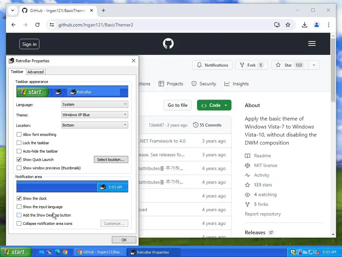Open the Location dropdown
This screenshot has height=257, width=342.
click(x=95, y=125)
